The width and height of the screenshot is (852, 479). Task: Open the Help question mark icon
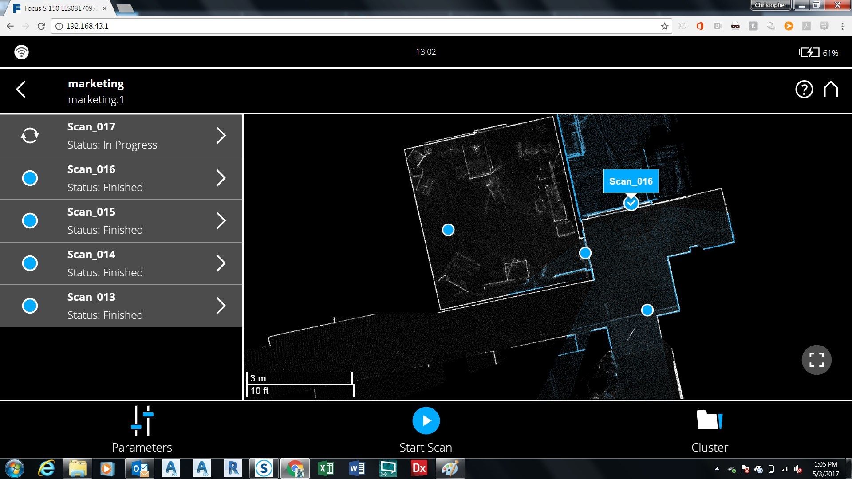(804, 90)
